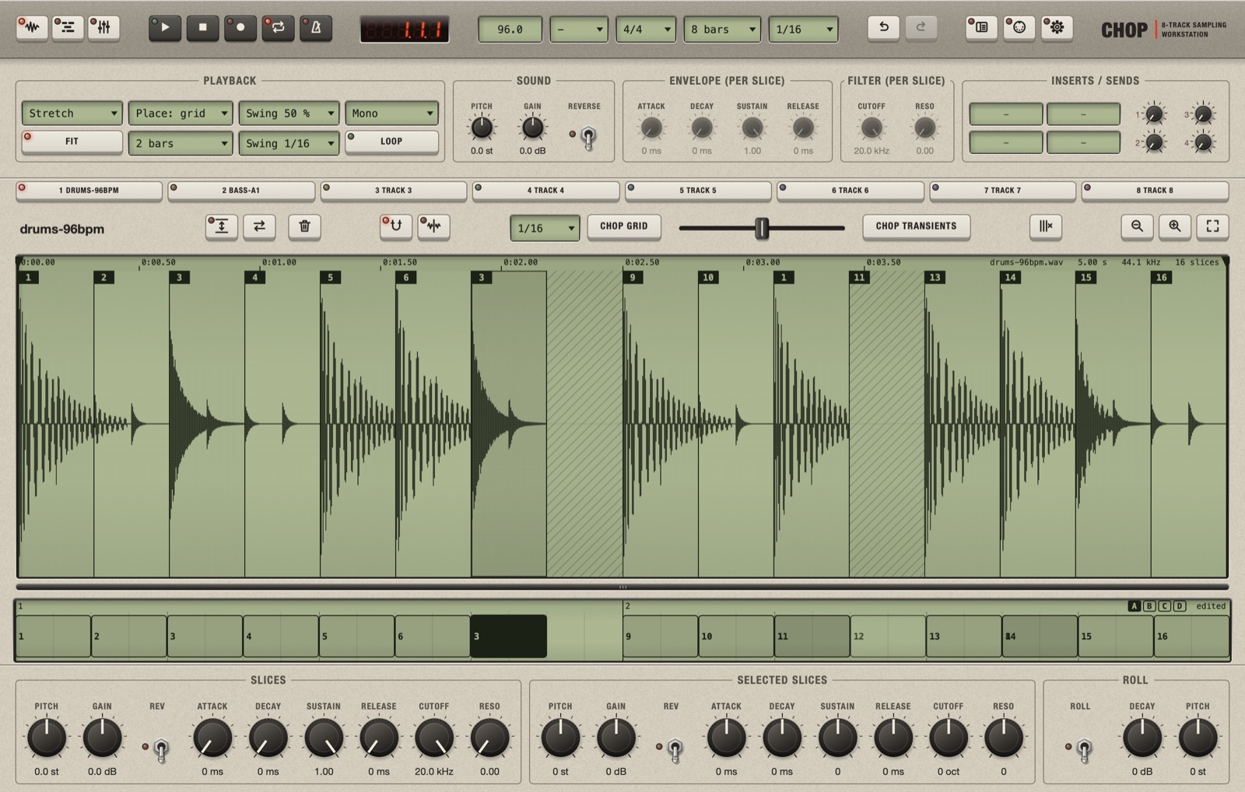Open the MIDI controller icon
1245x792 pixels.
point(1019,28)
